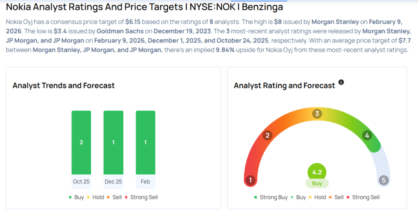
Task: Toggle the Sell legend in trends chart
Action: pyautogui.click(x=114, y=197)
